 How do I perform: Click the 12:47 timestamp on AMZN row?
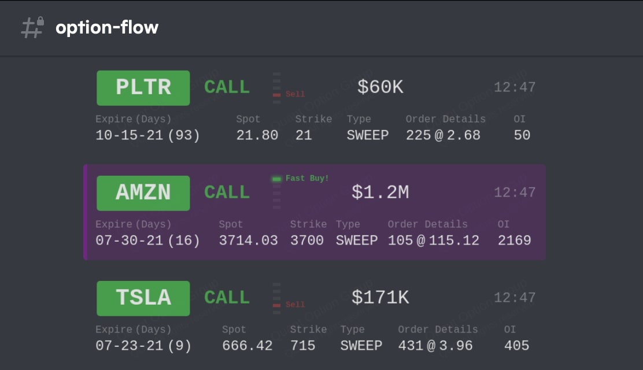pyautogui.click(x=515, y=193)
